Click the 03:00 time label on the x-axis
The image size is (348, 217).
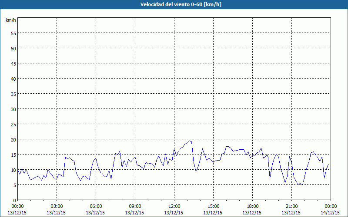57,207
